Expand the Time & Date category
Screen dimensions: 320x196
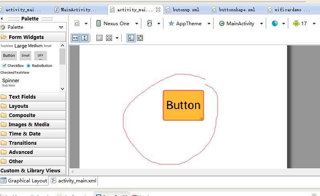33,133
